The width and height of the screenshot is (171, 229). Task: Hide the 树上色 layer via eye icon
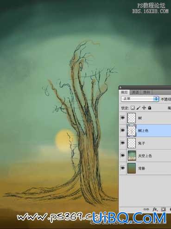123,131
